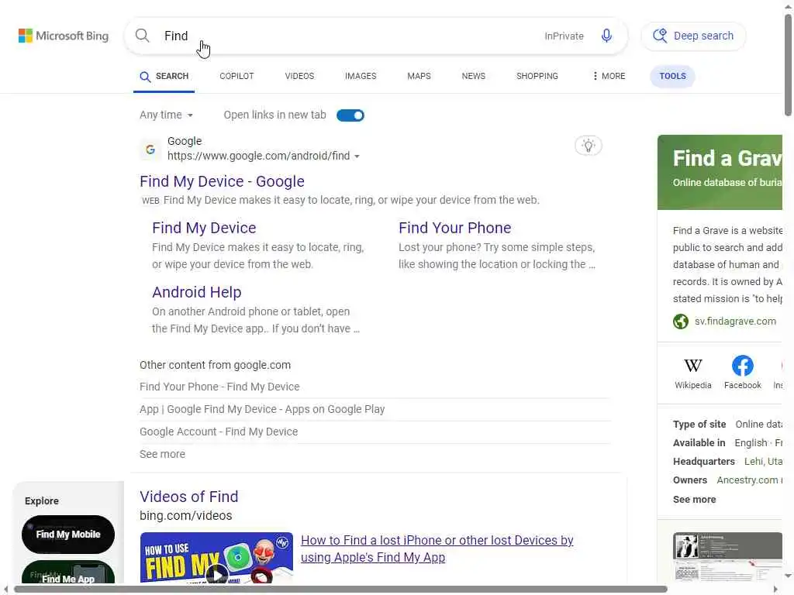Expand See more in Find a Grave panel
This screenshot has height=595, width=794.
pos(694,500)
